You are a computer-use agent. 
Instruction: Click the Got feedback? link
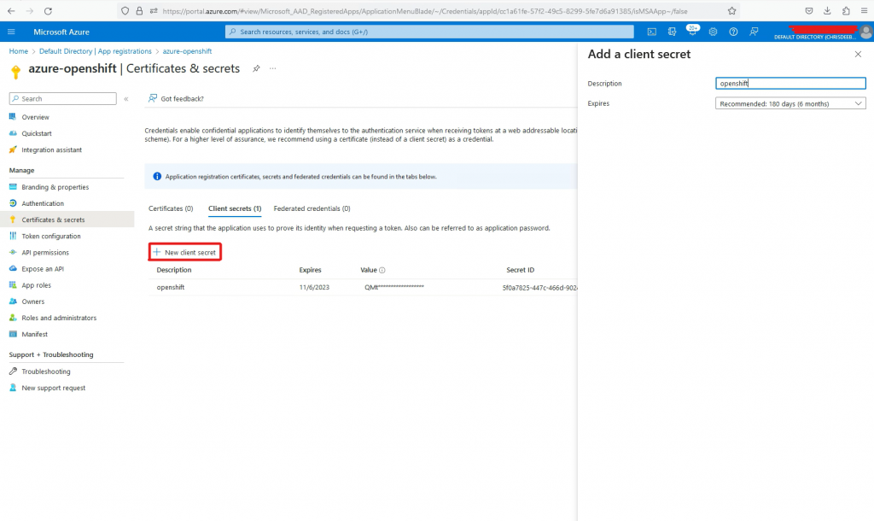coord(176,99)
